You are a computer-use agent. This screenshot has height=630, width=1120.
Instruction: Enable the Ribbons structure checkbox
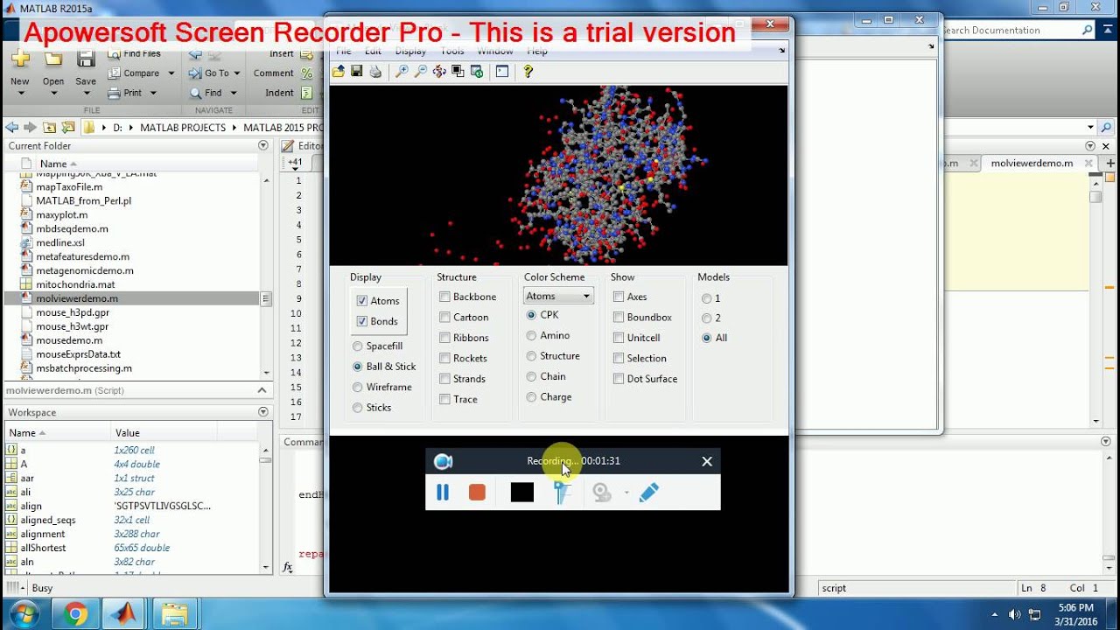pos(445,338)
